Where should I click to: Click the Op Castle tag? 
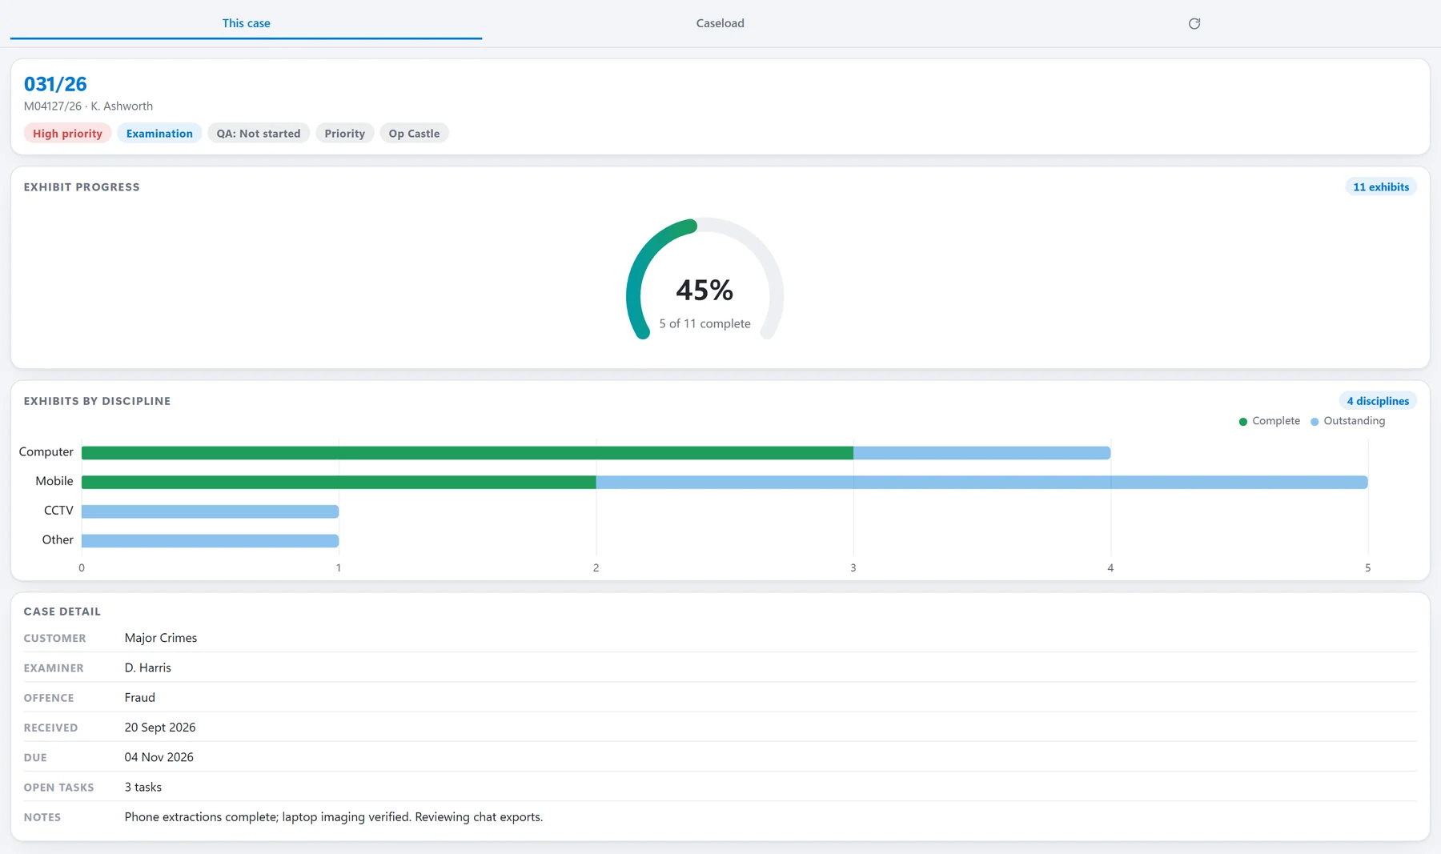click(414, 134)
